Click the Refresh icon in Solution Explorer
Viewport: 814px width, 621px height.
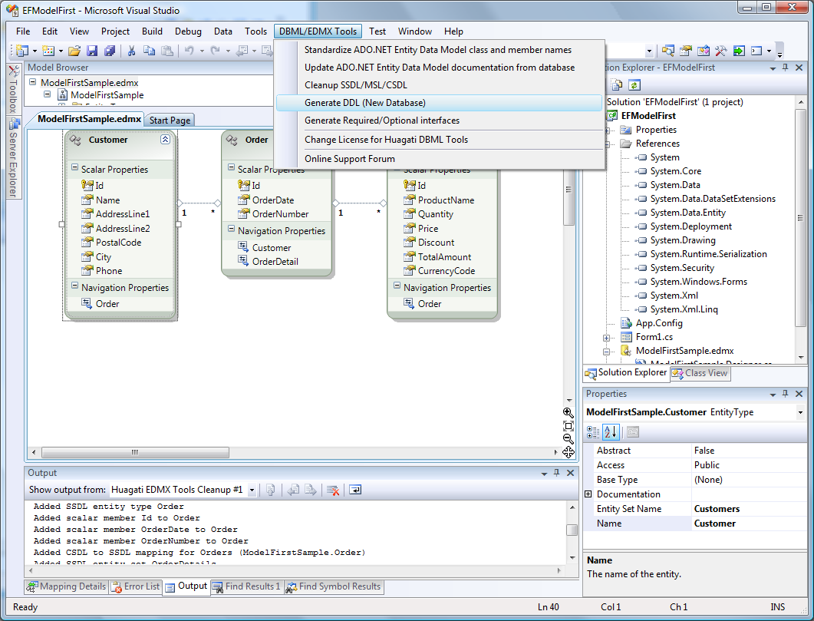[634, 84]
